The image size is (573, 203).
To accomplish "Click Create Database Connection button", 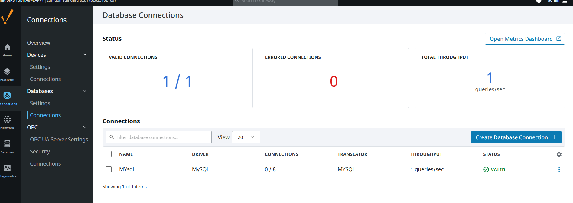I will [x=516, y=137].
